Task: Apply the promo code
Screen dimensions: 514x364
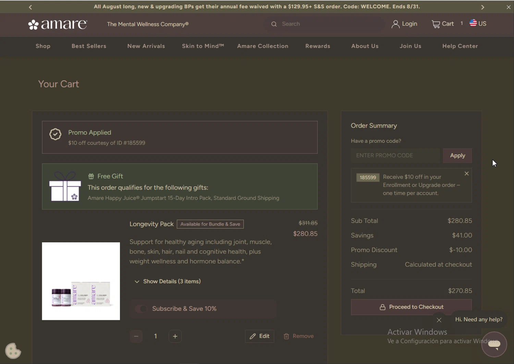Action: tap(457, 156)
